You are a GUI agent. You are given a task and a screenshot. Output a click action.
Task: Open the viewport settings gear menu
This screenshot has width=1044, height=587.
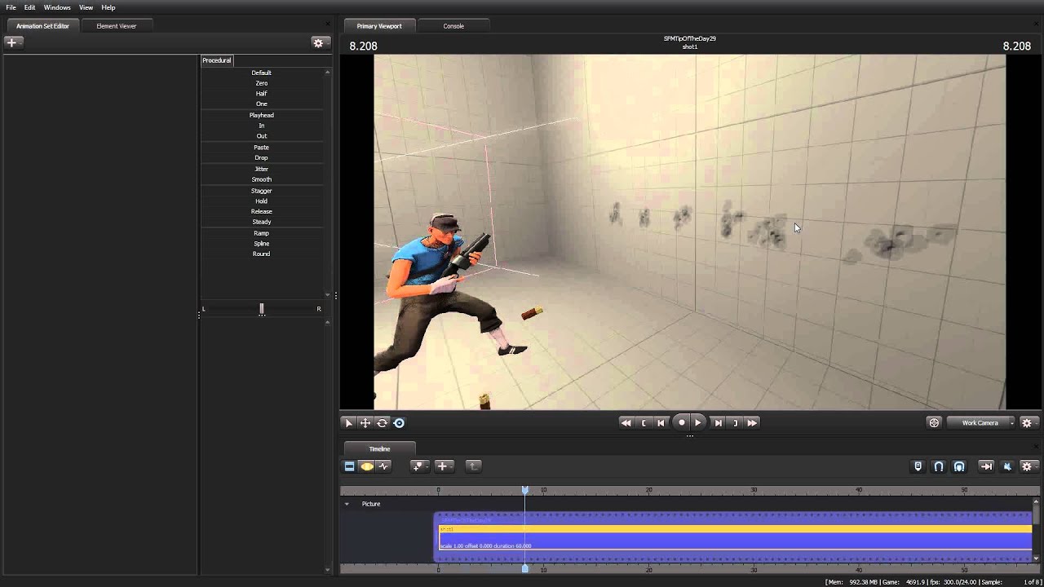click(1028, 422)
